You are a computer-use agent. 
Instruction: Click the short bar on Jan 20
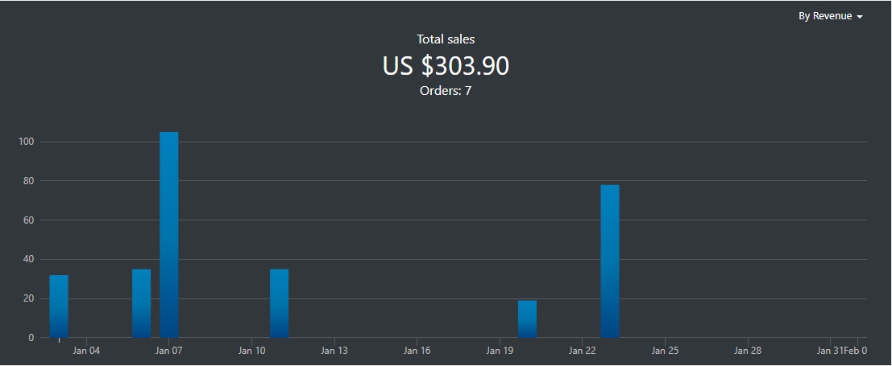point(527,319)
